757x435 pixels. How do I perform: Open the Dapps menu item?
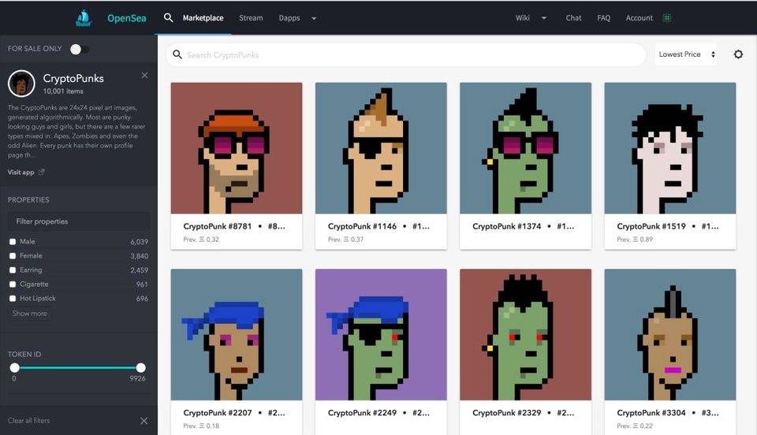289,18
